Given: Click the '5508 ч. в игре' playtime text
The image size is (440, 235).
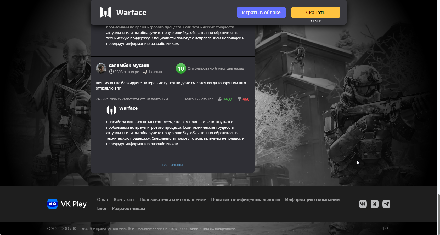Looking at the screenshot, I should [x=127, y=72].
